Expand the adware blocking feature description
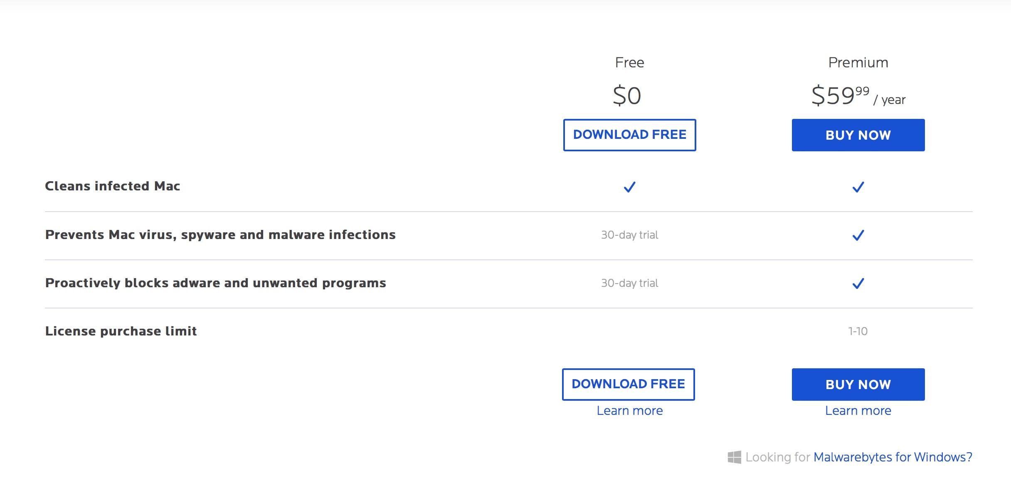Screen dimensions: 1011x498 coord(215,283)
